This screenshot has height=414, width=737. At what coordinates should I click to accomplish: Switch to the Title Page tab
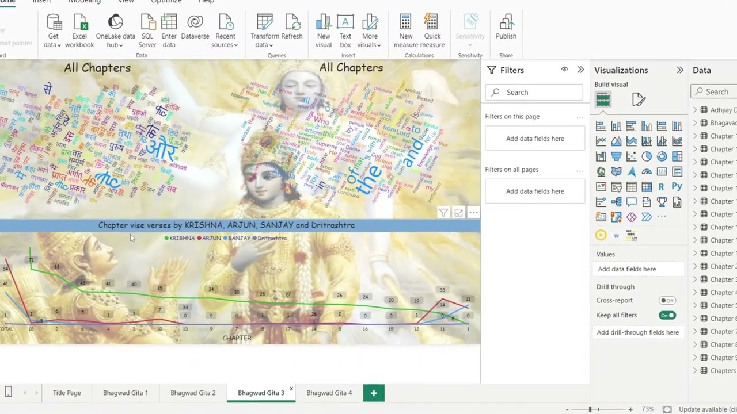(67, 393)
